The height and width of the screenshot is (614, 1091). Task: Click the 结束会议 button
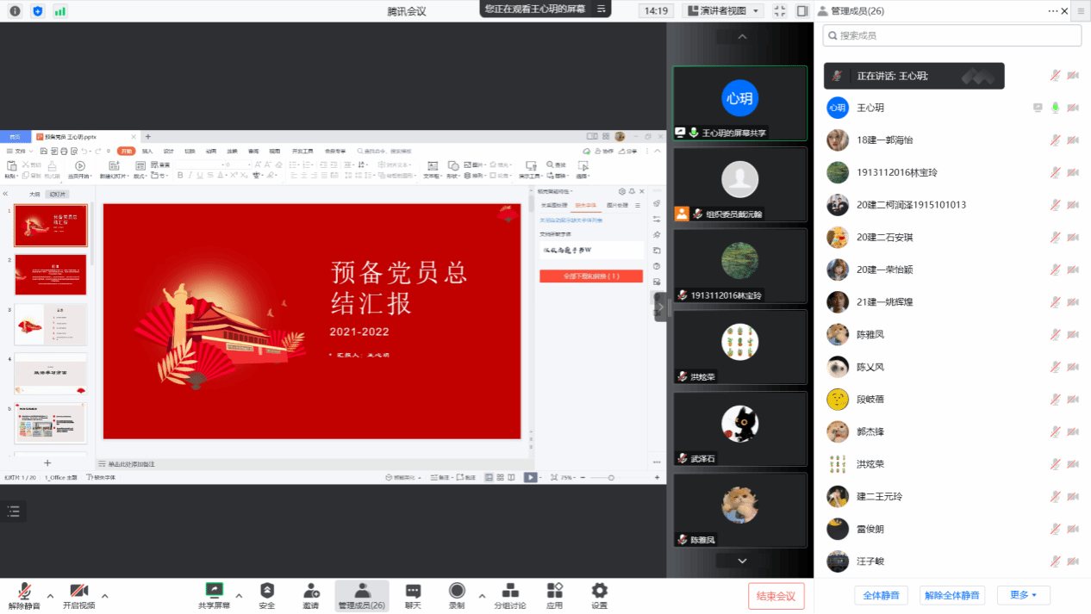pyautogui.click(x=776, y=596)
